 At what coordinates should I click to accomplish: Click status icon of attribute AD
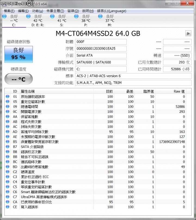click(8, 132)
